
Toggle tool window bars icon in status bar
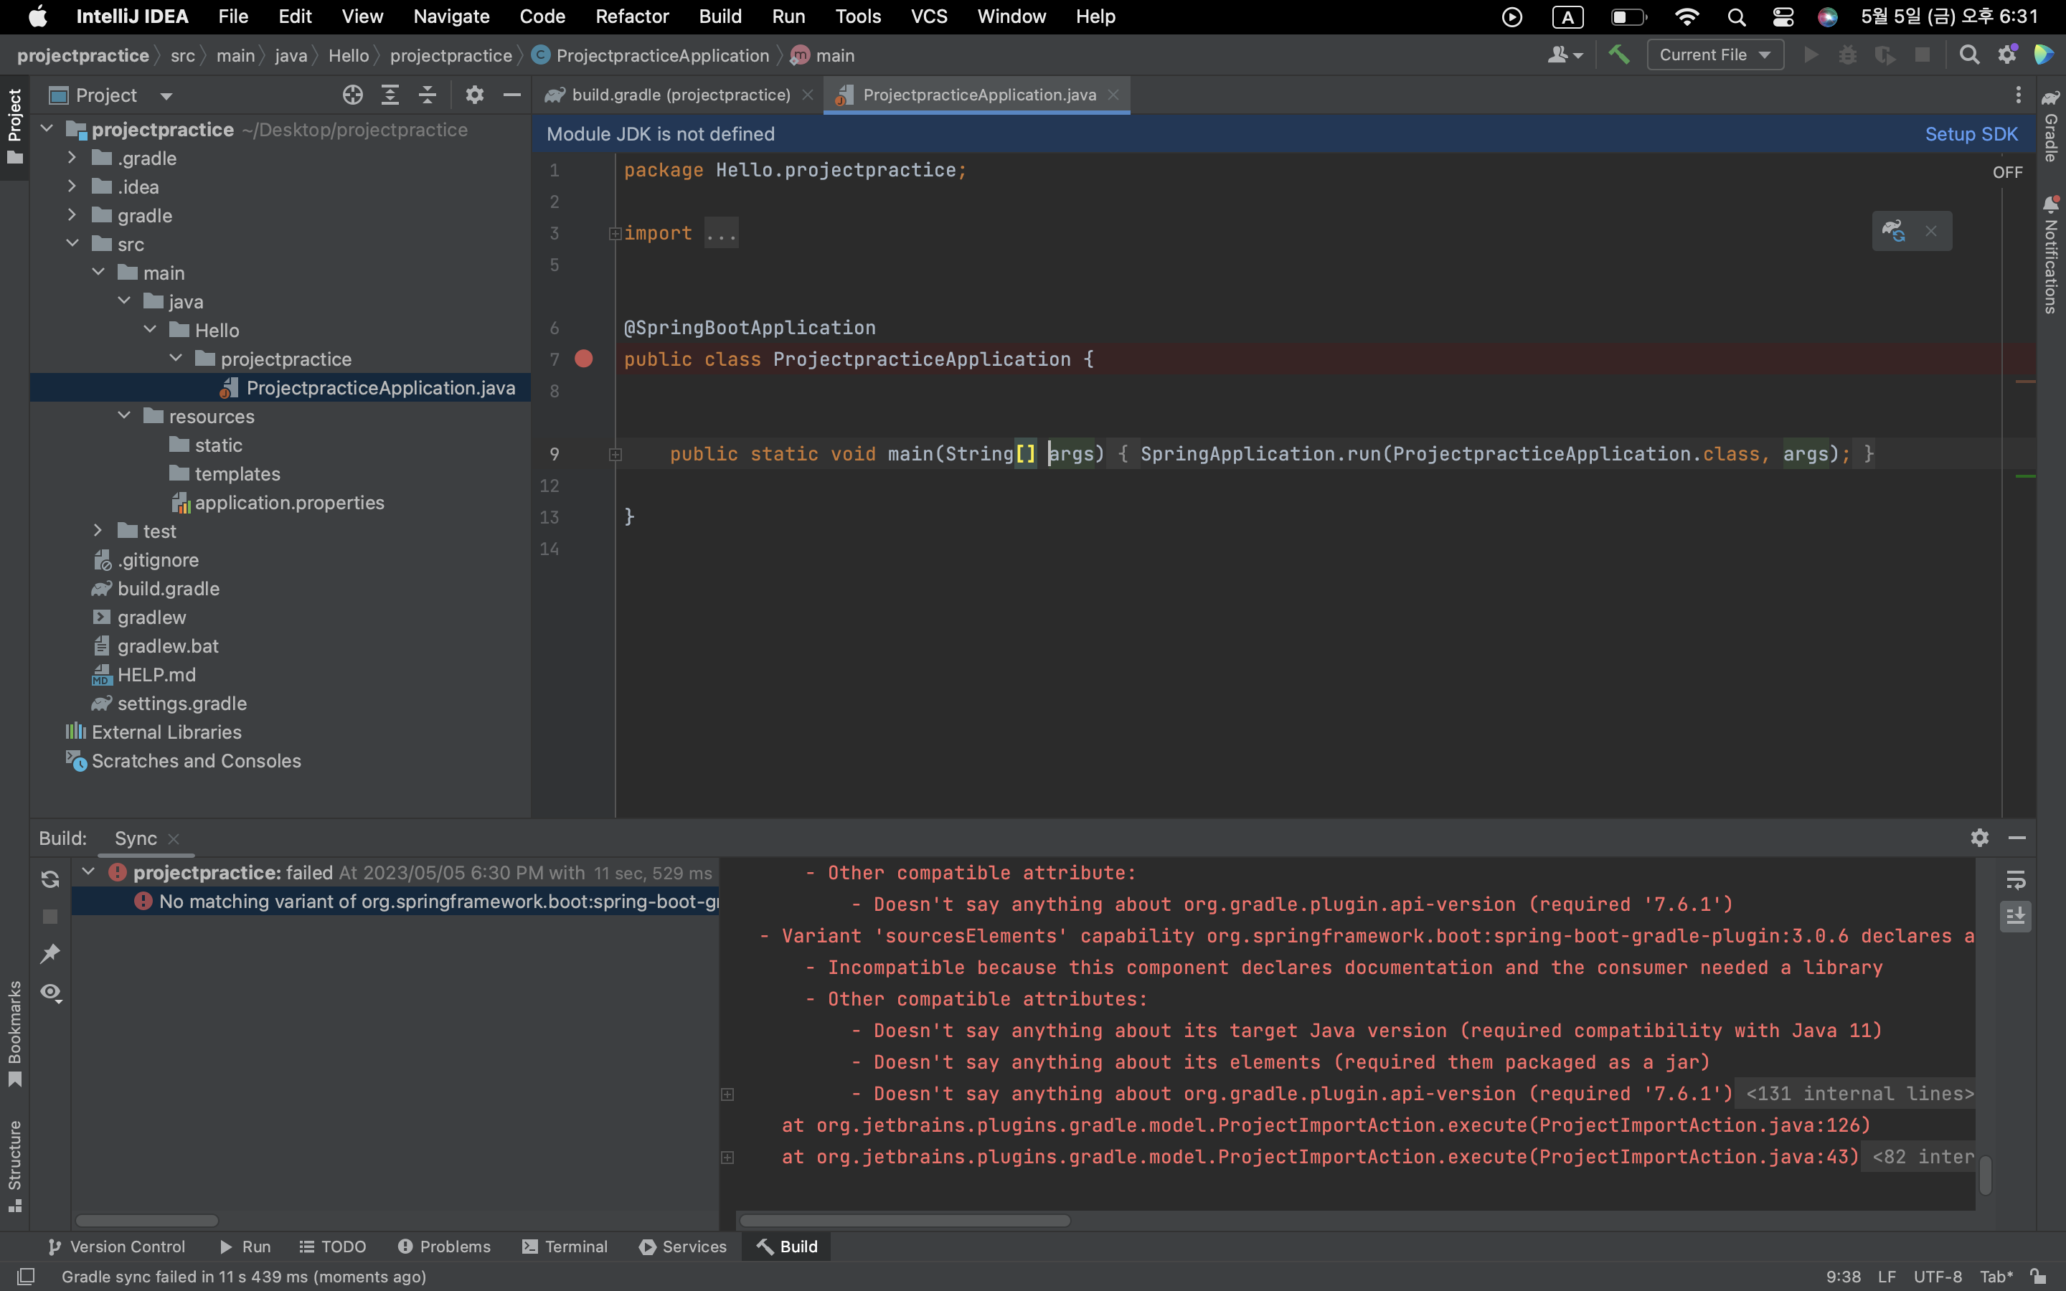click(27, 1277)
